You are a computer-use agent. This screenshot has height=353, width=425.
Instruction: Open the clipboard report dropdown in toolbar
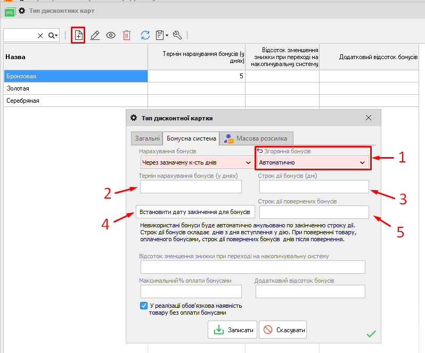[x=161, y=35]
